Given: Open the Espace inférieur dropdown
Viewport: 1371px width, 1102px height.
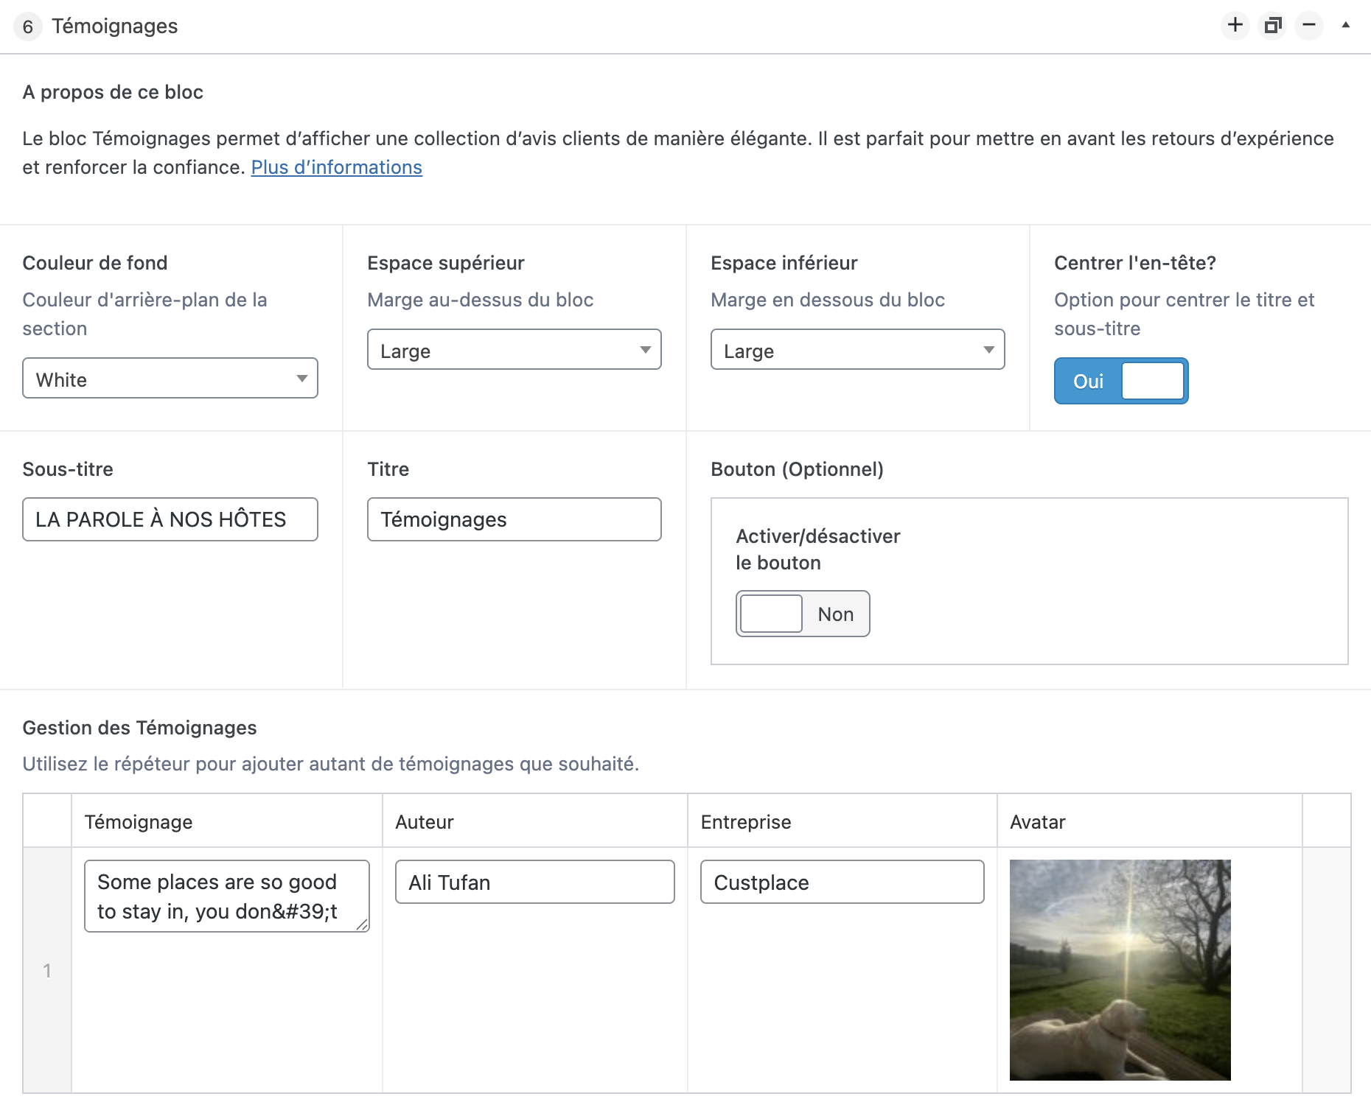Looking at the screenshot, I should [x=857, y=350].
